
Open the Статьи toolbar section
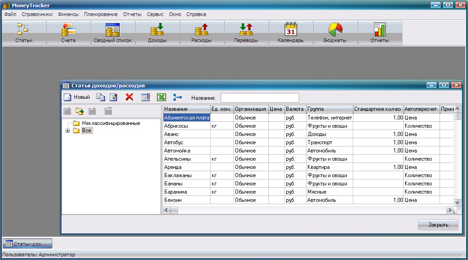click(23, 33)
